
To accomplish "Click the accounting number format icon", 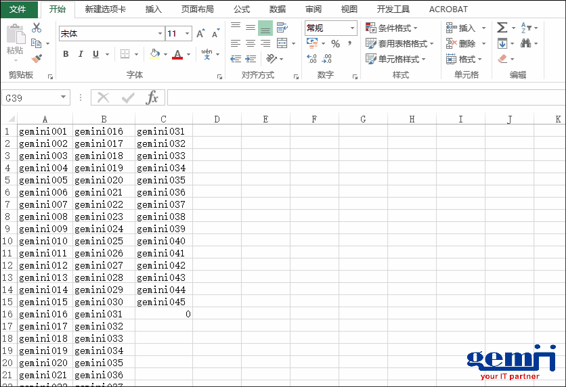I will (312, 43).
